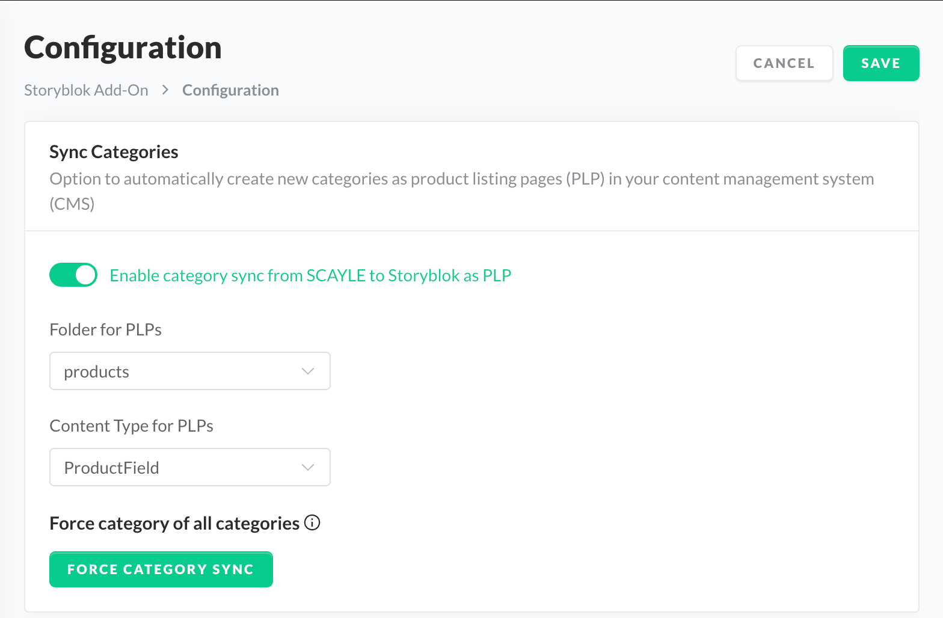
Task: Click the 'Force category of all categories' heading
Action: 174,524
